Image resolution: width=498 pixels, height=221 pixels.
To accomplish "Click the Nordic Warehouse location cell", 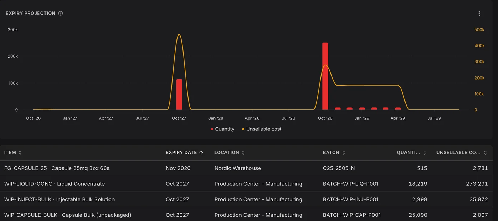I will [x=238, y=168].
